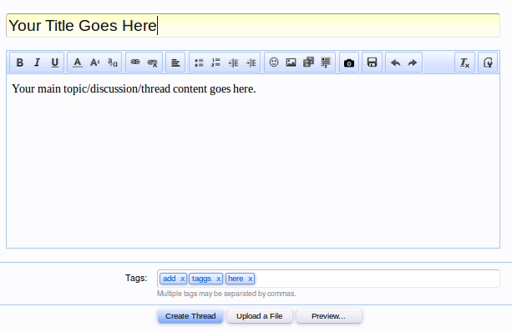The height and width of the screenshot is (332, 512).
Task: Click the Create Thread button
Action: [x=190, y=316]
